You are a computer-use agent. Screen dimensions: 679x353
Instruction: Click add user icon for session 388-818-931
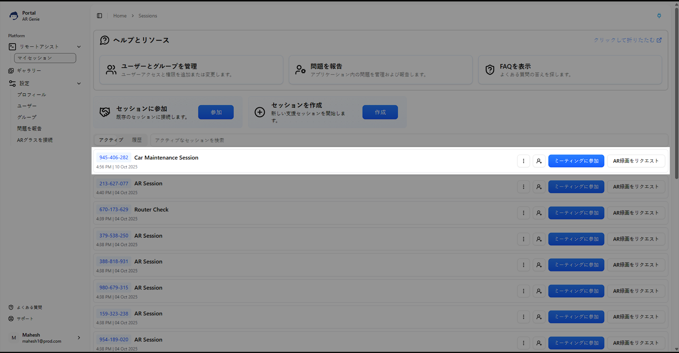click(539, 265)
